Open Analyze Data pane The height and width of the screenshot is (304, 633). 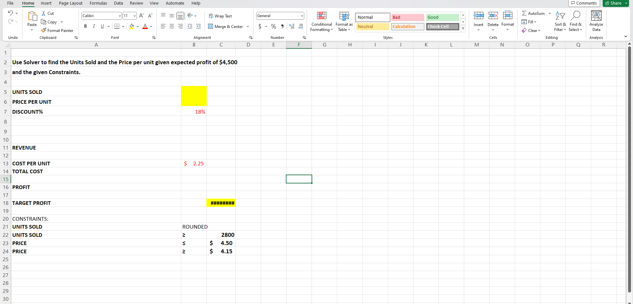coord(596,20)
